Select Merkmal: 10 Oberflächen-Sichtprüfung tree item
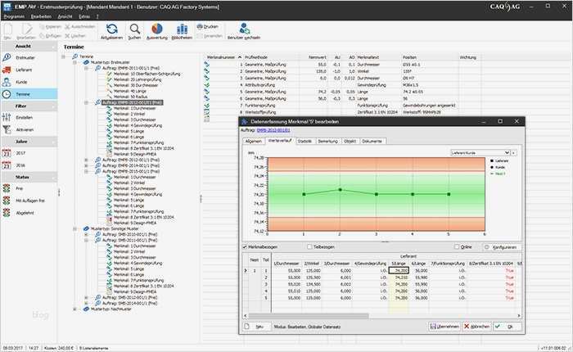The height and width of the screenshot is (352, 573). (147, 74)
